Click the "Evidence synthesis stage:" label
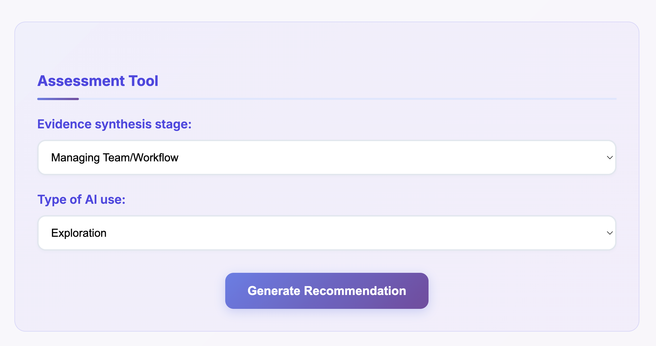The image size is (656, 346). click(x=114, y=124)
